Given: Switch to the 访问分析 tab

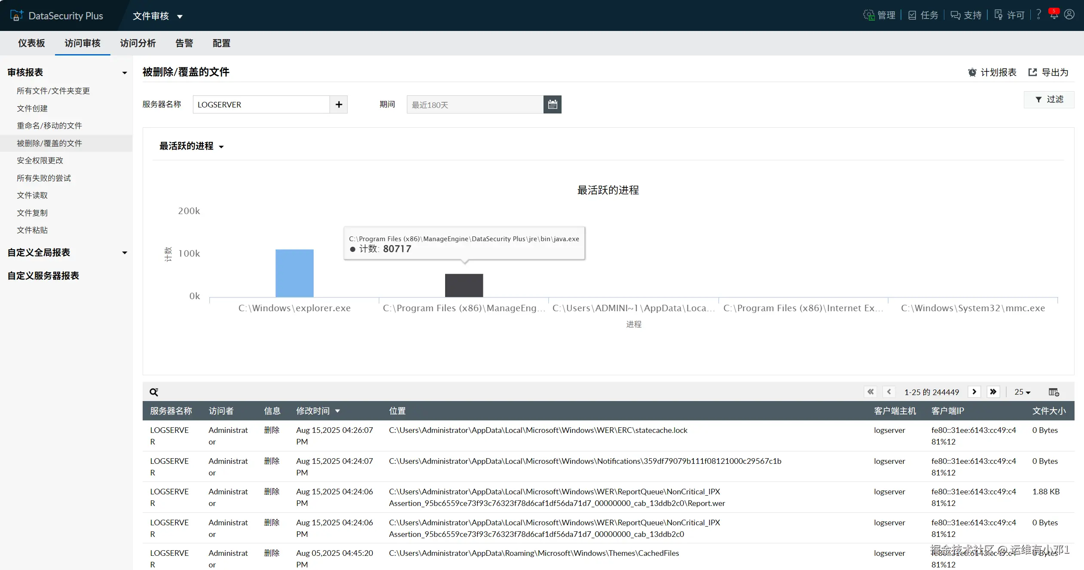Looking at the screenshot, I should 137,43.
